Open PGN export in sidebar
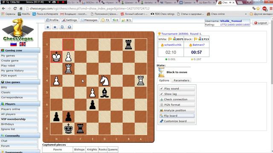 click(x=19, y=76)
